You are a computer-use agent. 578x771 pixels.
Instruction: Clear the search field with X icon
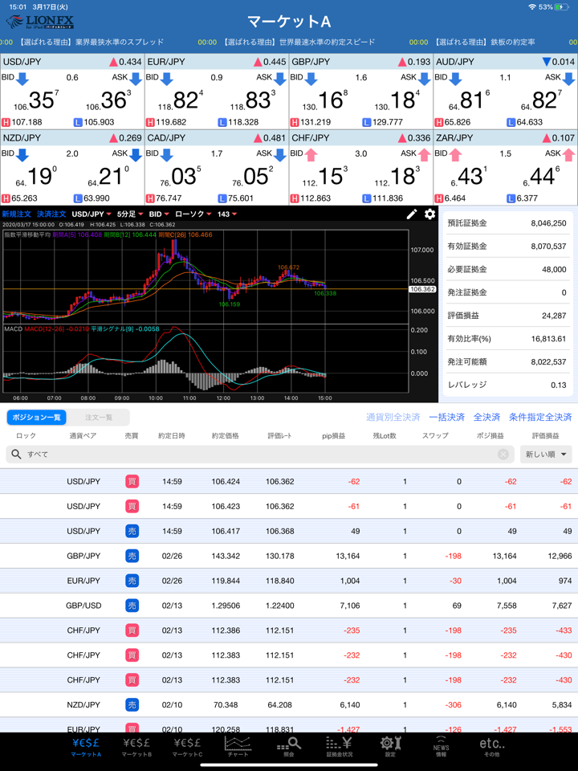click(x=503, y=455)
